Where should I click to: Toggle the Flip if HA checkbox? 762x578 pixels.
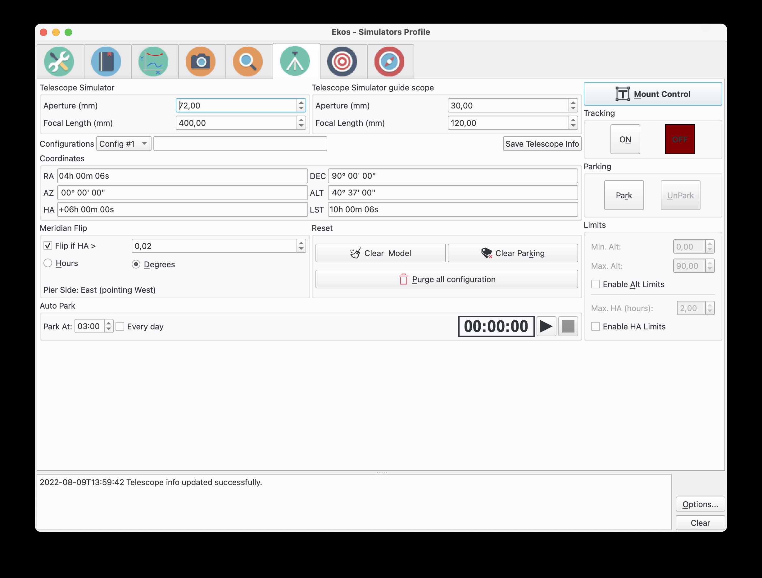(48, 246)
